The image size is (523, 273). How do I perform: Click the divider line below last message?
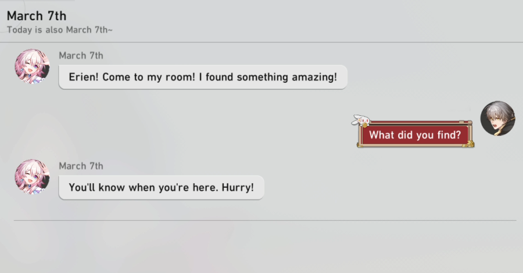pos(264,220)
